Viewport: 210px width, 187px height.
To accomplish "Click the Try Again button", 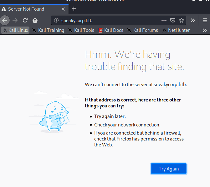I will [x=169, y=169].
